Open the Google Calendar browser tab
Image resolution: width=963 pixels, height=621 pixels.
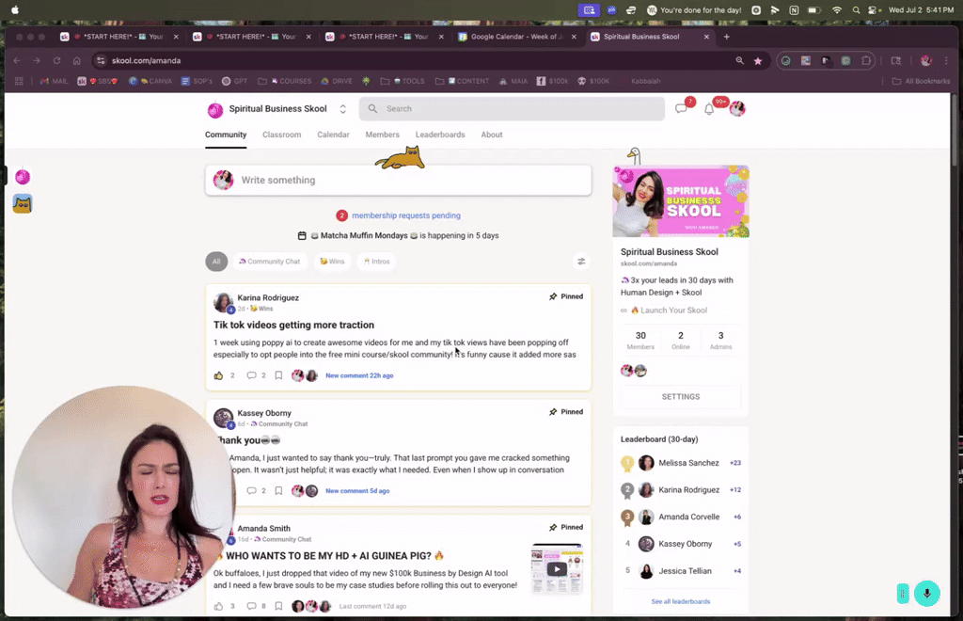(x=517, y=37)
